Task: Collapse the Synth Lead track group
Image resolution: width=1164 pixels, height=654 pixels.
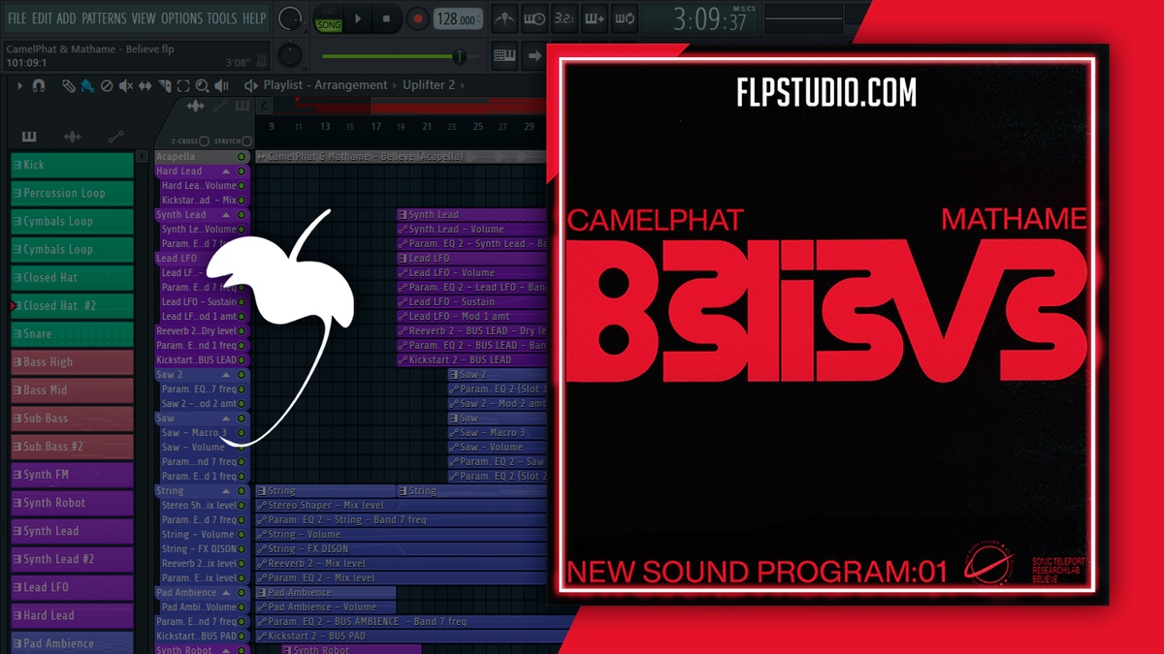Action: (226, 214)
